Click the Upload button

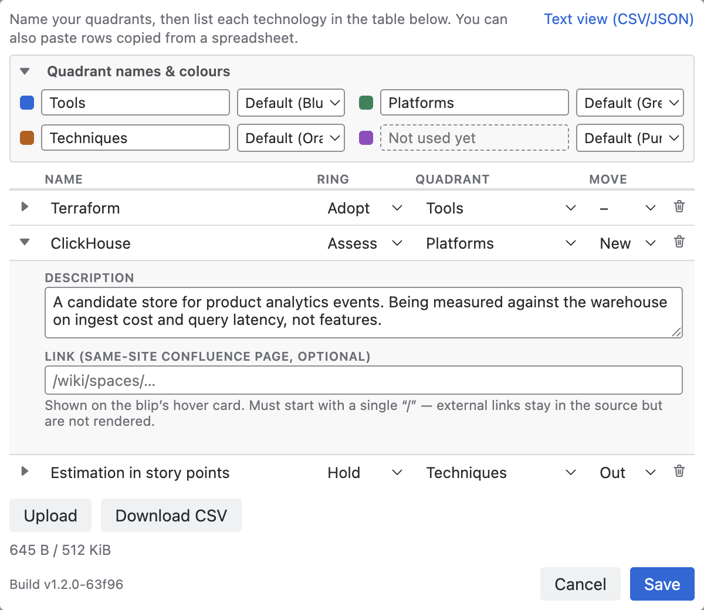point(50,516)
